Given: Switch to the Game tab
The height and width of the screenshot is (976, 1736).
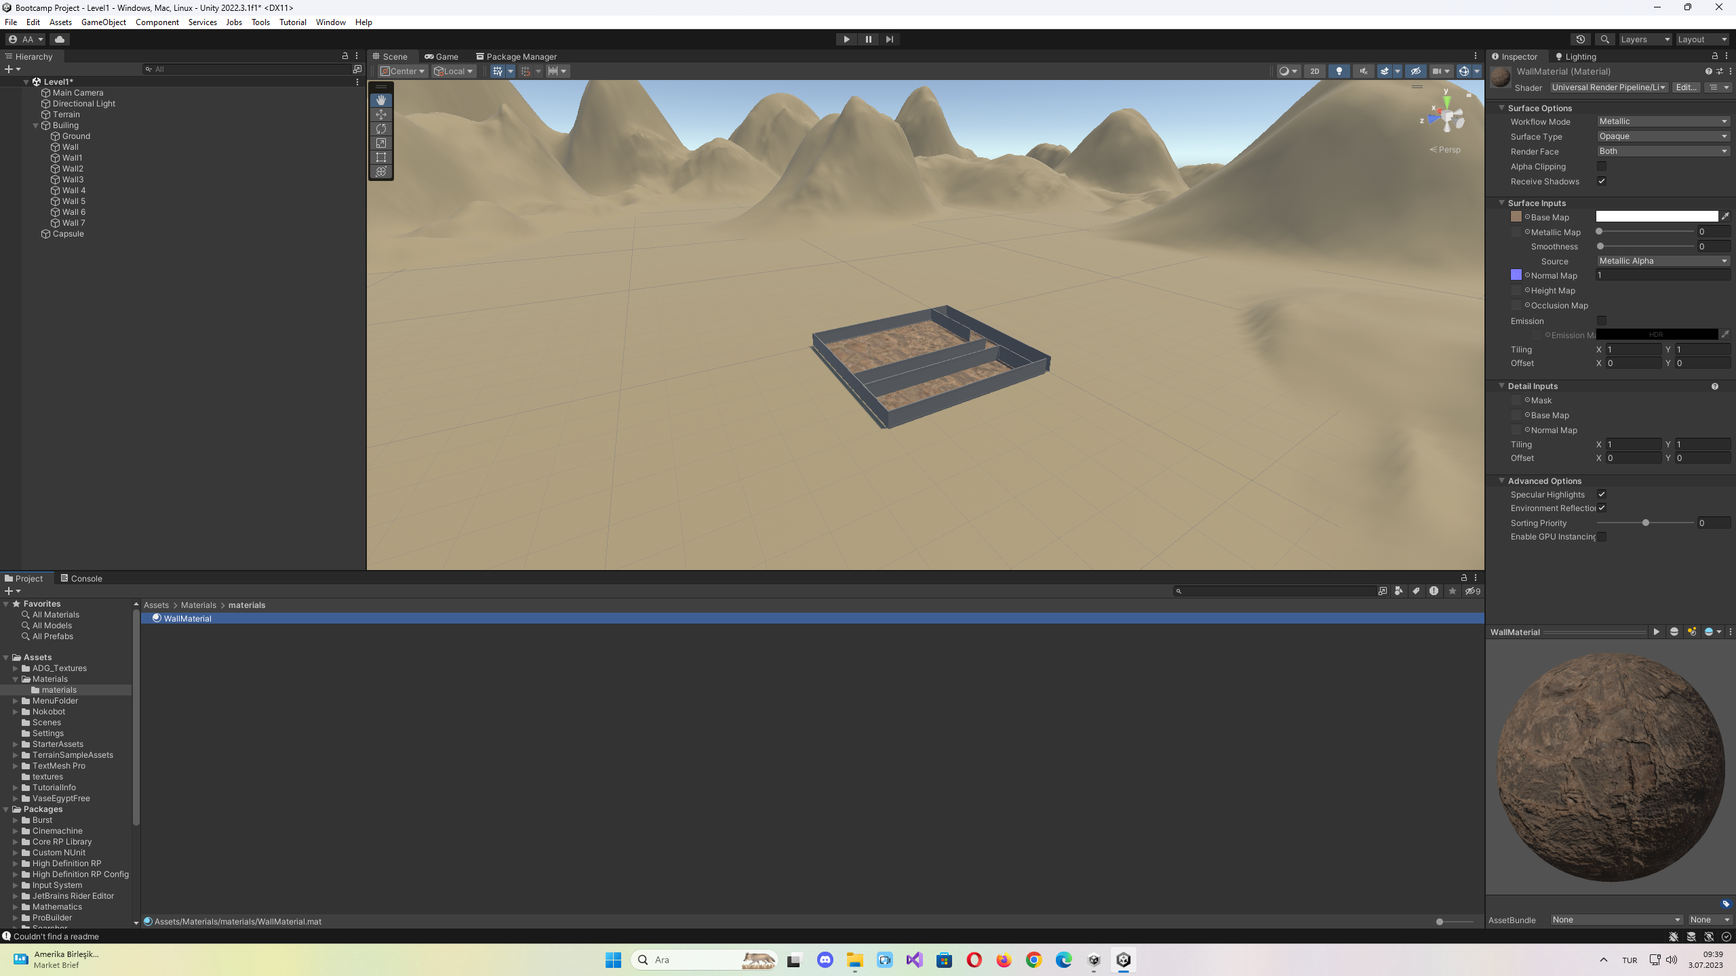Looking at the screenshot, I should point(441,56).
